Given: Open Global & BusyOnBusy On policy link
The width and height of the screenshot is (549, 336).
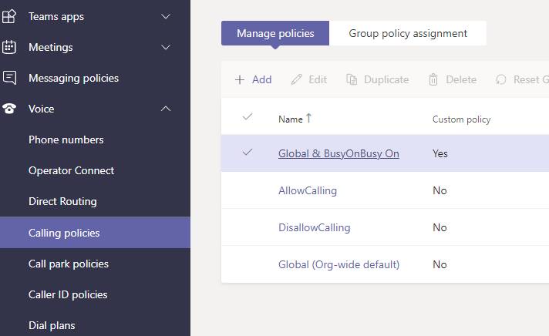Looking at the screenshot, I should (x=338, y=153).
